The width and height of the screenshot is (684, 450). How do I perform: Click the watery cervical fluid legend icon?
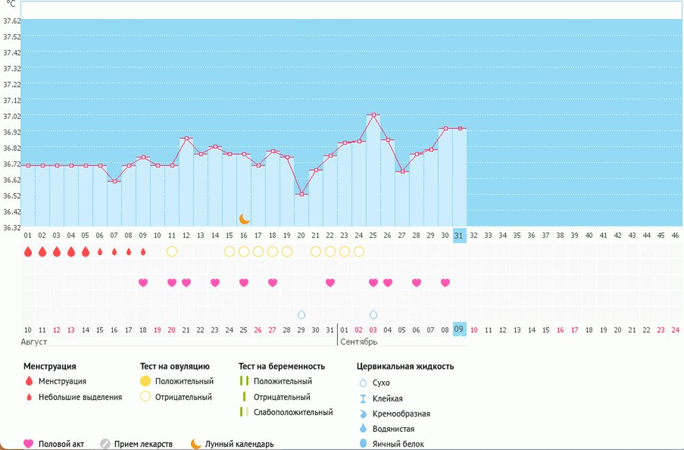click(x=363, y=429)
